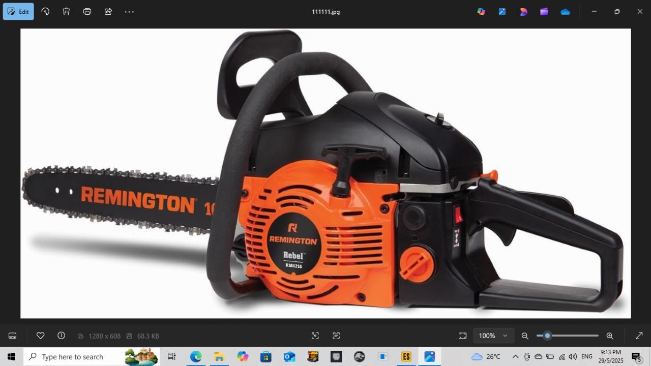Screen dimensions: 651x366
Task: Print the image via the printer icon
Action: (87, 11)
